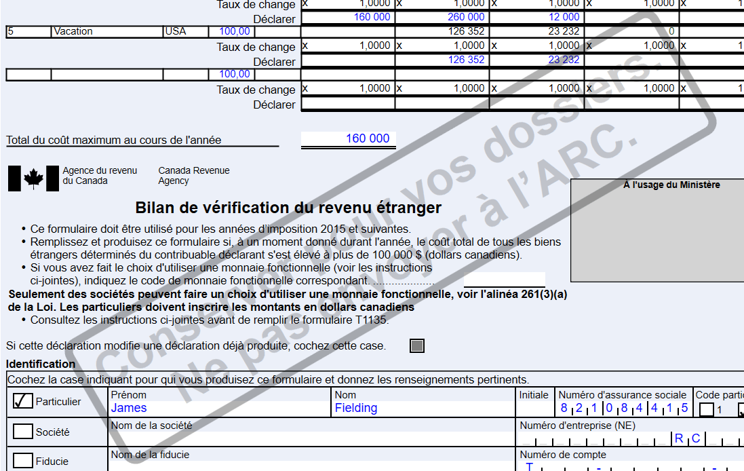This screenshot has width=744, height=471.
Task: Click the empty description cell in blank row
Action: [x=107, y=75]
